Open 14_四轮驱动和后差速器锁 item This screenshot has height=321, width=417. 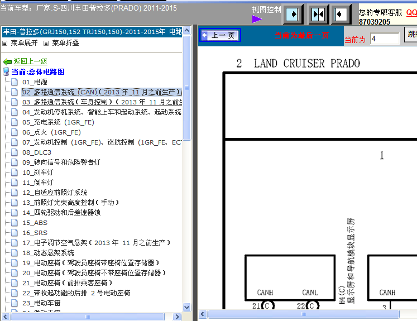(61, 213)
